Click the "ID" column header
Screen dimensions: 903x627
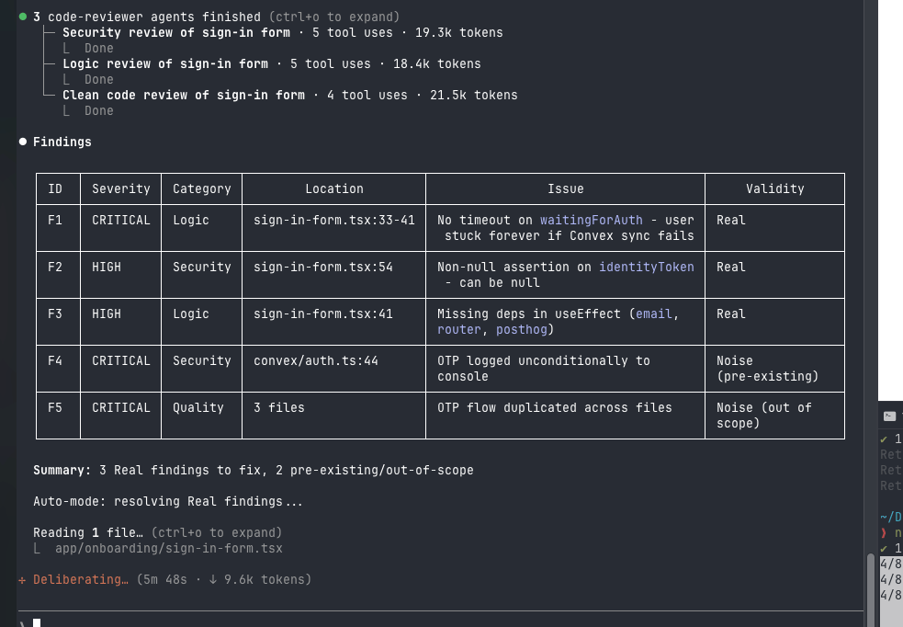click(x=55, y=189)
